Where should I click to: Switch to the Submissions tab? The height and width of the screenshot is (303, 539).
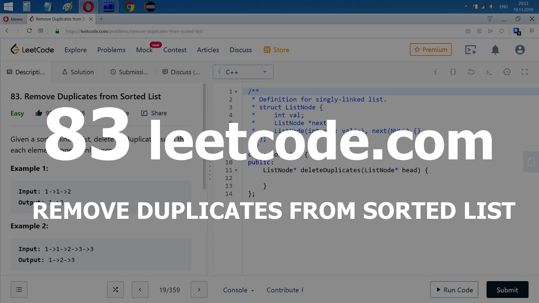129,72
